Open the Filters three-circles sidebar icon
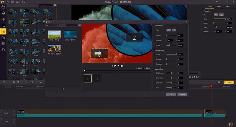 point(3,38)
